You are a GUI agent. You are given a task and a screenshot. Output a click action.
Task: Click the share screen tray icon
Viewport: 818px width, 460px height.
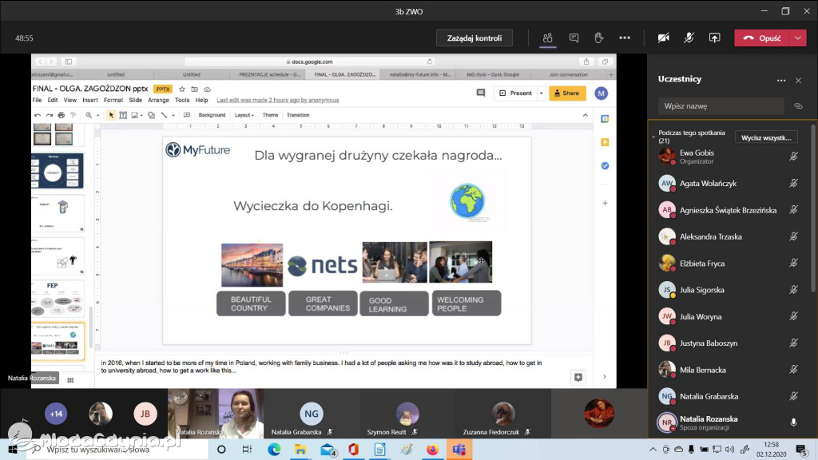tap(715, 38)
